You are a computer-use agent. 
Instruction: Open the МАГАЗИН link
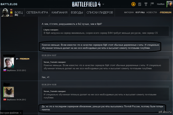click(129, 13)
